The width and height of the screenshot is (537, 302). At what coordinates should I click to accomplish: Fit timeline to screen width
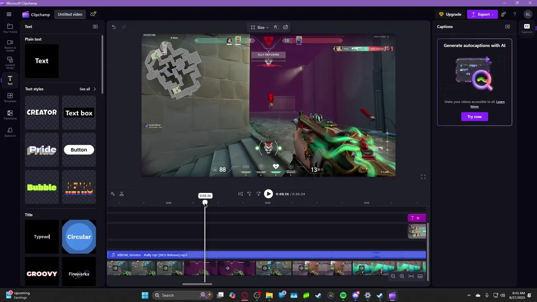pos(411,276)
